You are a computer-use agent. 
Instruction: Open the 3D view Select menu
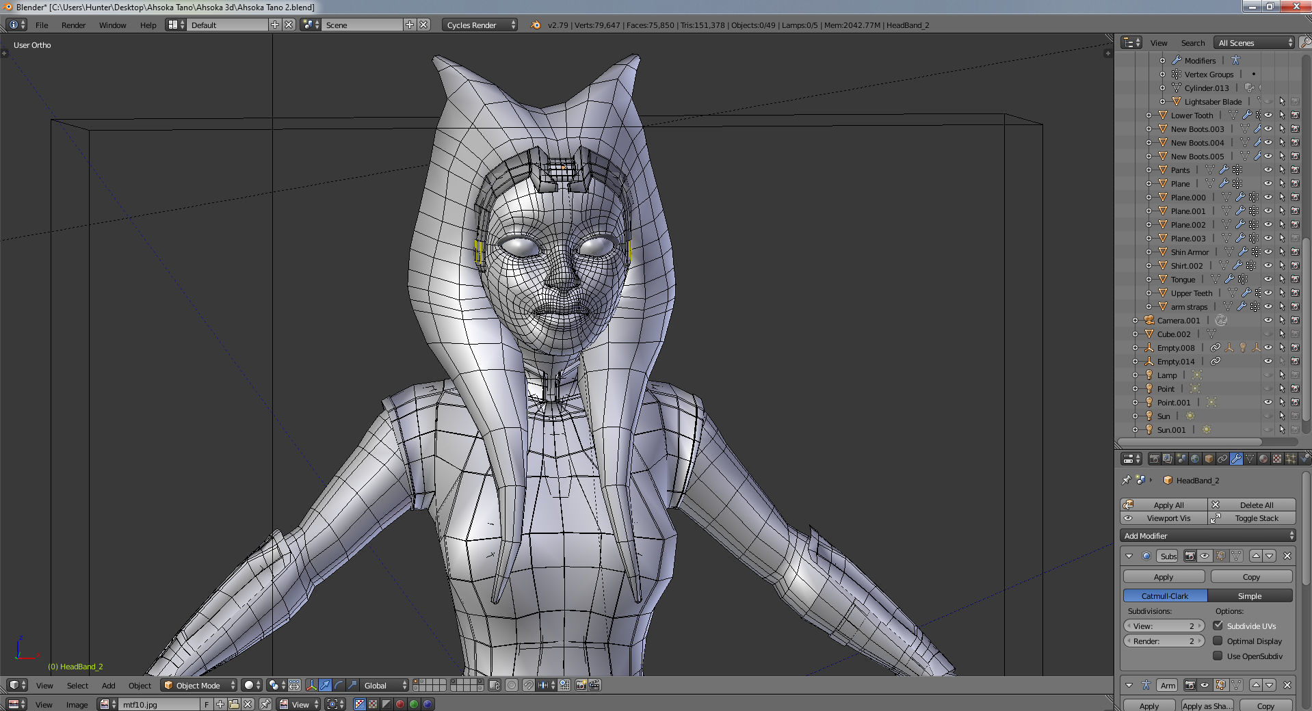[x=77, y=685]
